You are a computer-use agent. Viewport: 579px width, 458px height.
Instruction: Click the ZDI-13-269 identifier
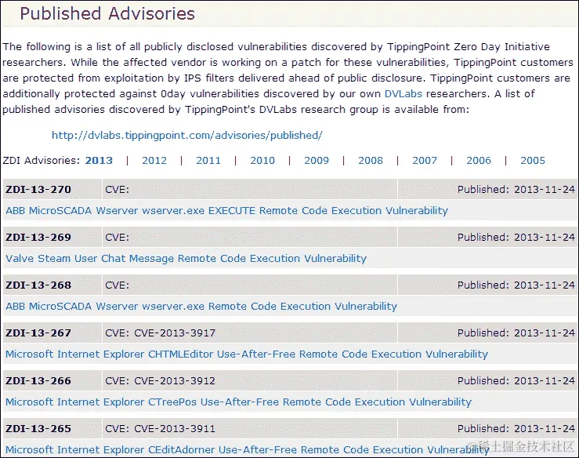click(x=38, y=238)
